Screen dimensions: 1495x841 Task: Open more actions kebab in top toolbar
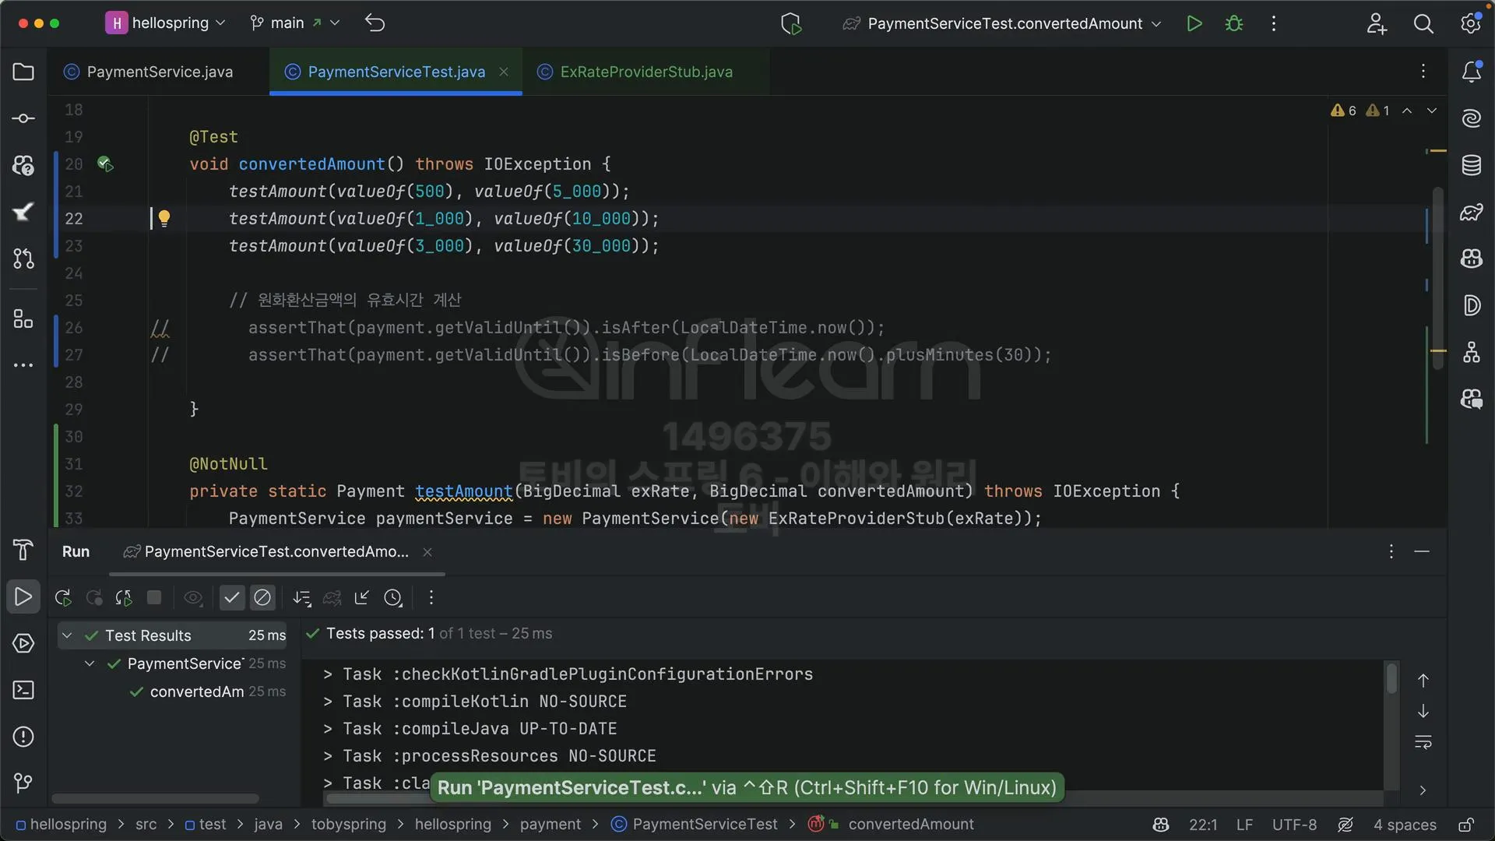click(x=1274, y=23)
